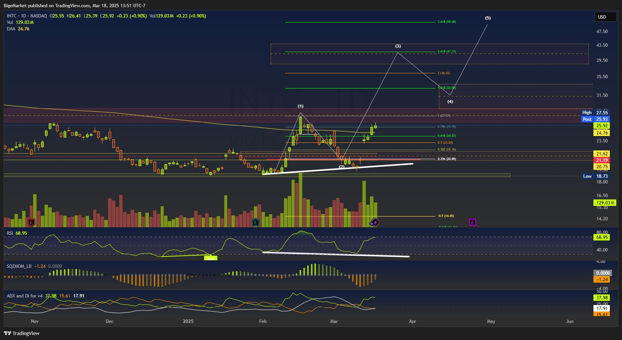Click the Feb label on time axis
The image size is (622, 340).
point(263,321)
